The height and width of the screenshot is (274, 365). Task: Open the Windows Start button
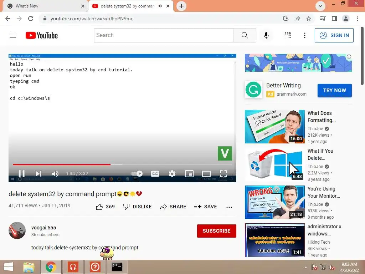pos(9,267)
